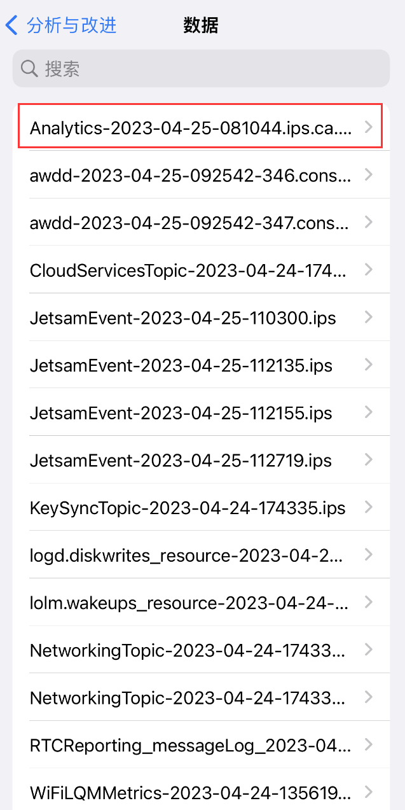Open logd.diskwrites_resource log entry
The width and height of the screenshot is (405, 810).
(188, 555)
